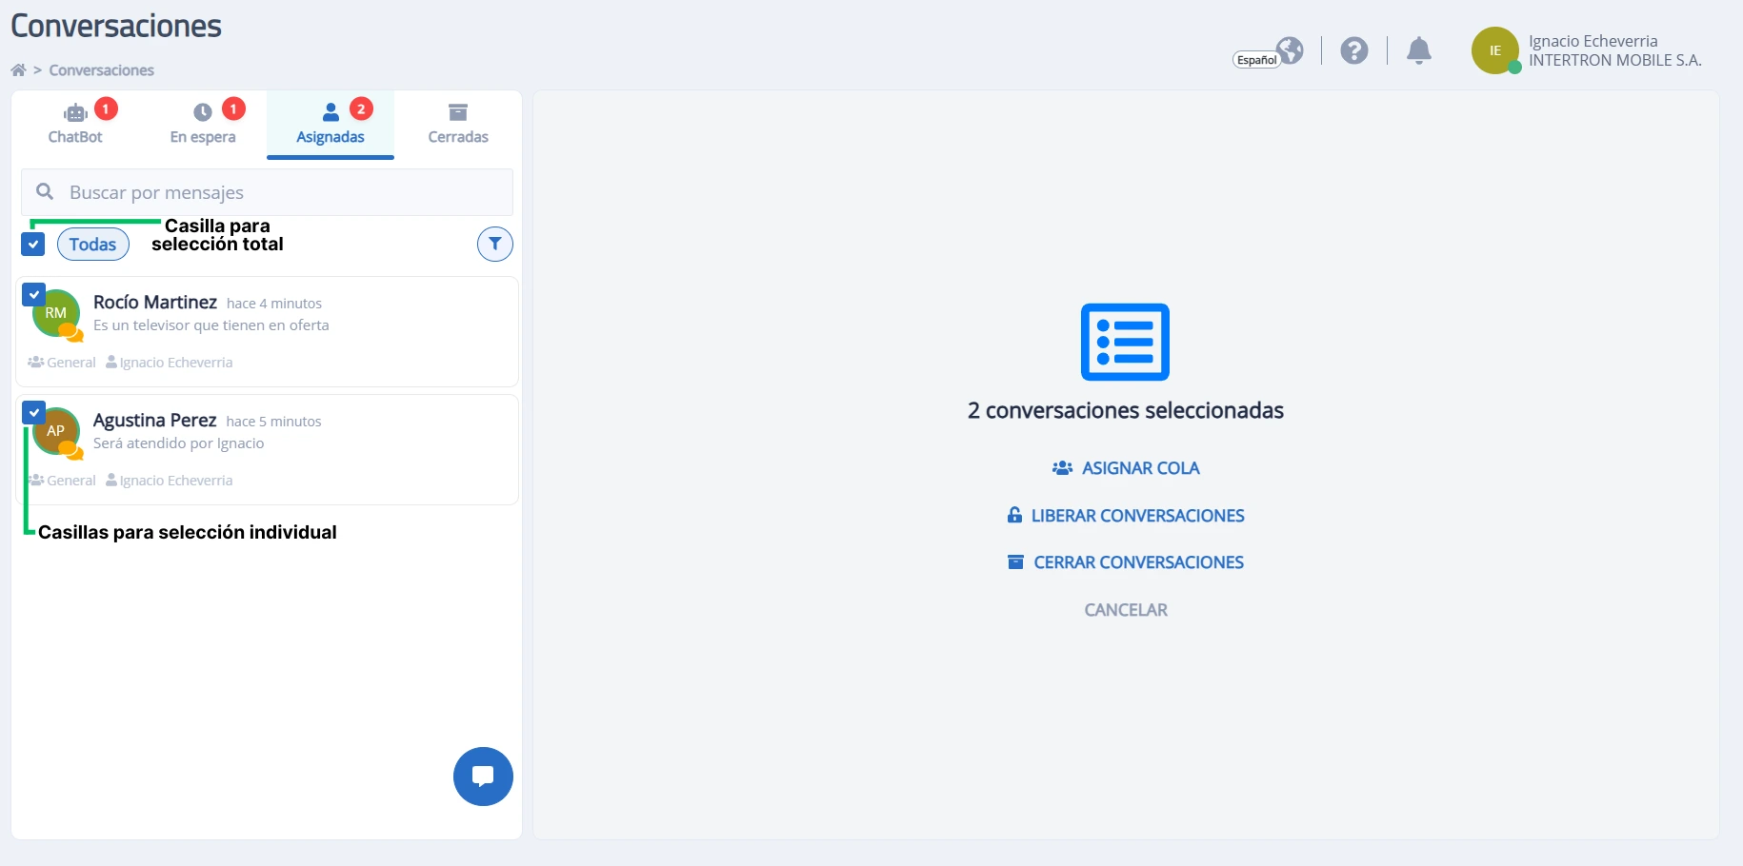Click CANCELAR to clear selection
This screenshot has width=1743, height=866.
click(x=1126, y=610)
